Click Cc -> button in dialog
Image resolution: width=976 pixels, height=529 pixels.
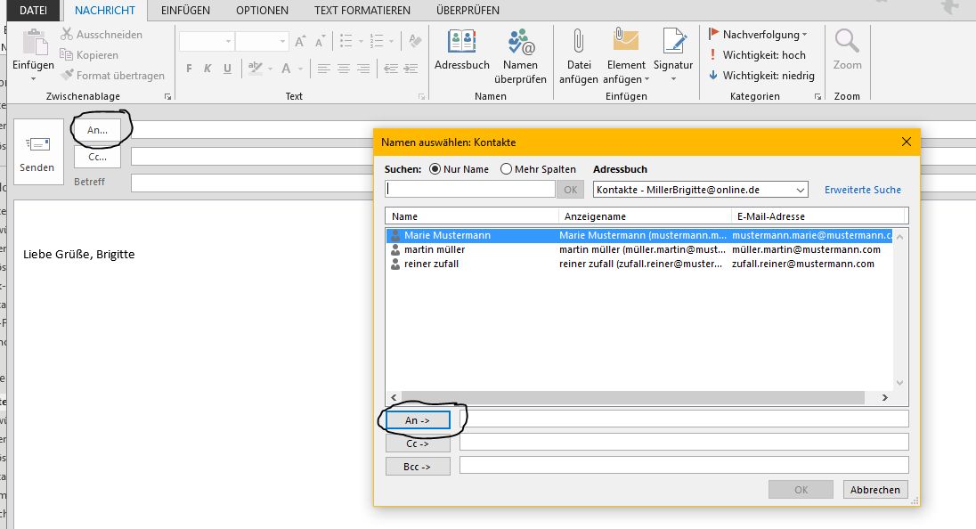click(x=418, y=444)
